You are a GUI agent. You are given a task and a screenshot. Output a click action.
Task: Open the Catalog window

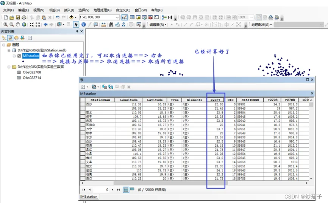[x=138, y=17]
